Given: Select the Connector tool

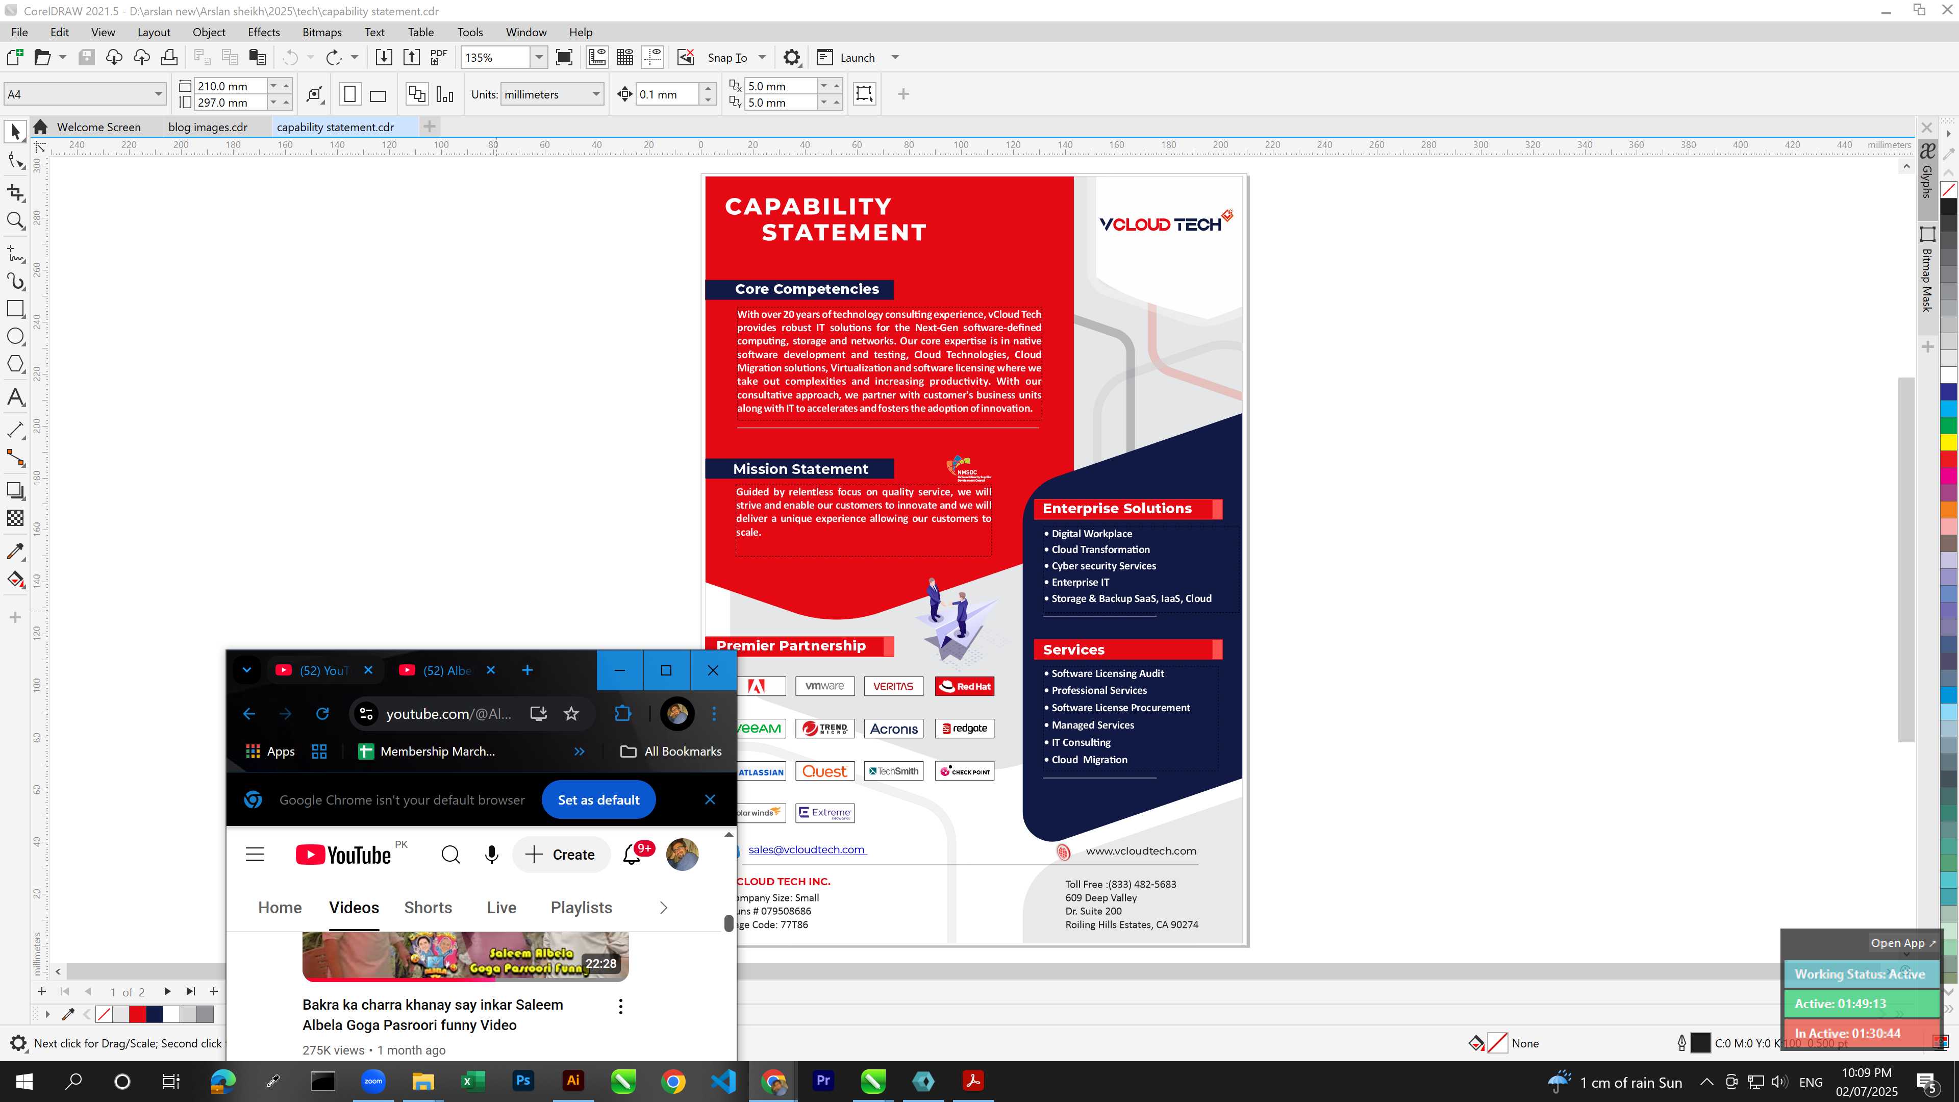Looking at the screenshot, I should [15, 458].
